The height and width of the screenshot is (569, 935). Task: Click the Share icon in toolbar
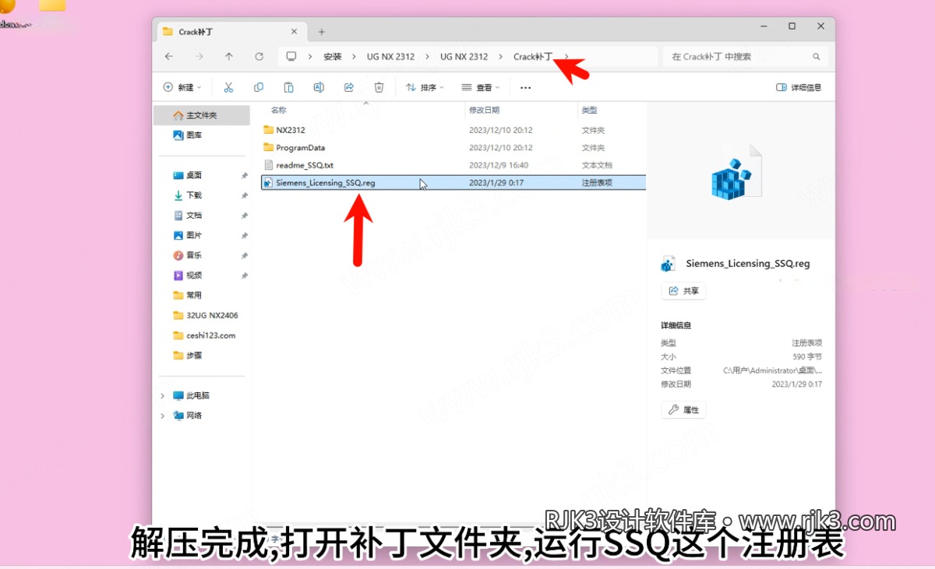[x=349, y=87]
